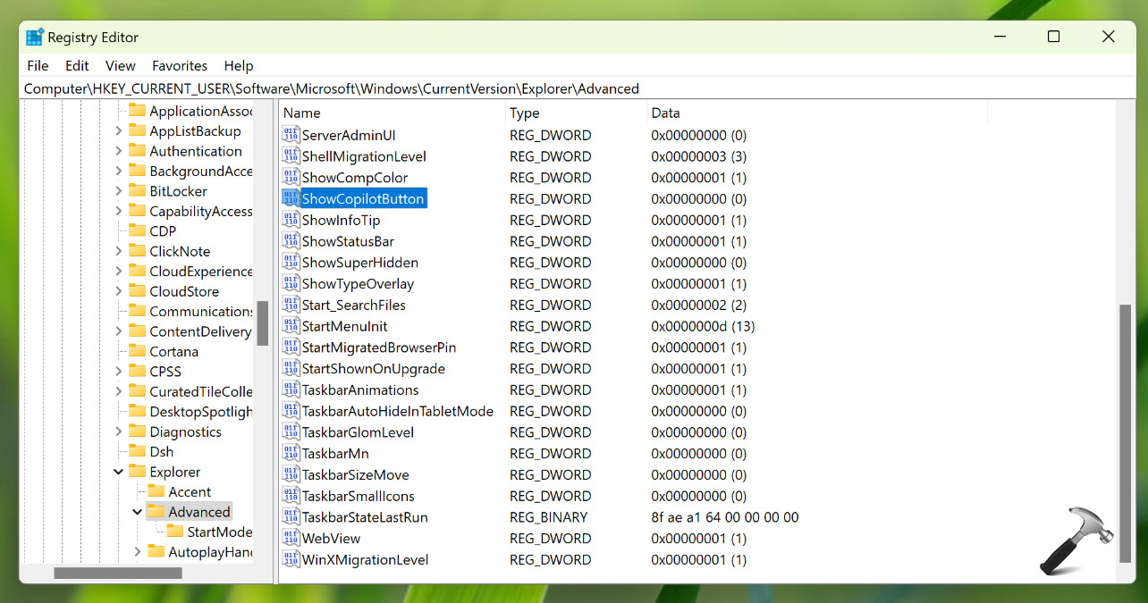The height and width of the screenshot is (603, 1148).
Task: Open the File menu
Action: 38,66
